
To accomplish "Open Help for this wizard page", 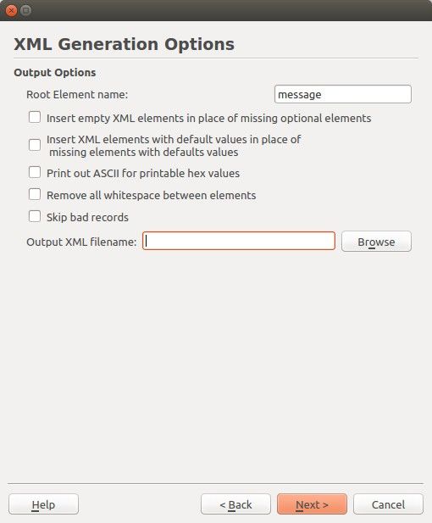I will coord(44,504).
